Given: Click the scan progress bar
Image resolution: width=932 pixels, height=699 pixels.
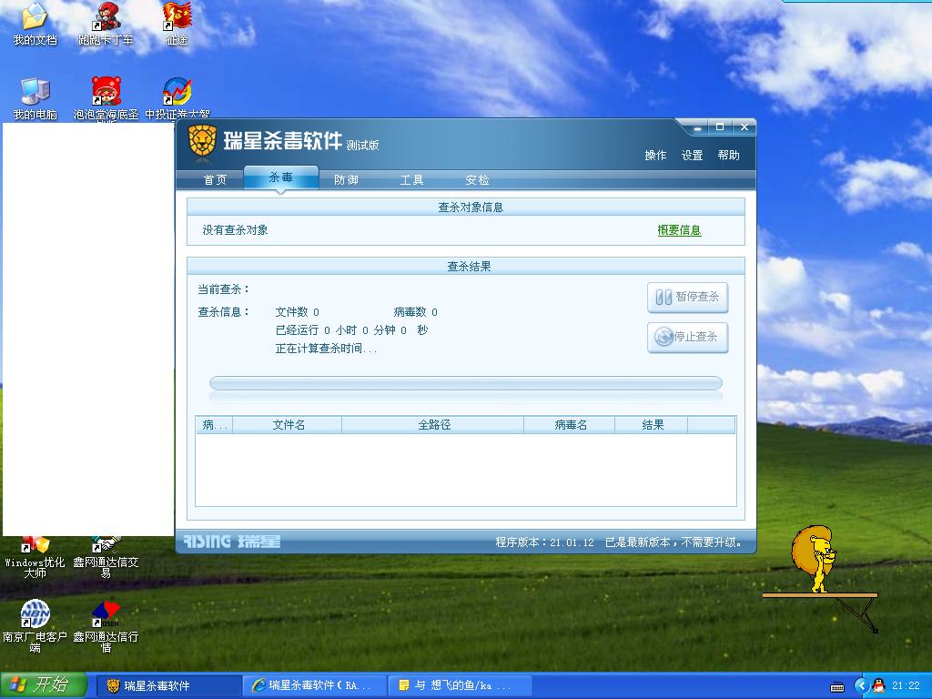Looking at the screenshot, I should (x=465, y=383).
